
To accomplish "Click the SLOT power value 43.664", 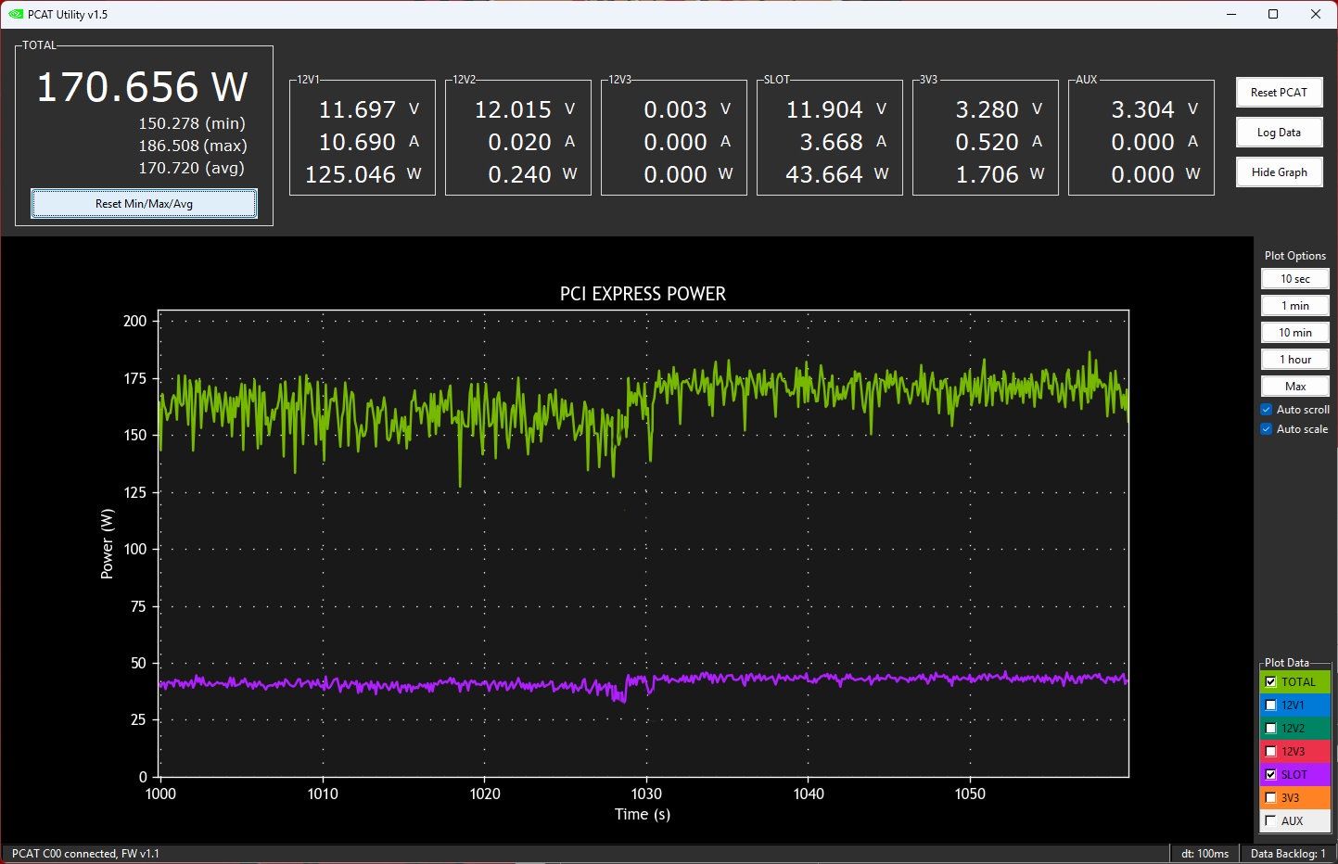I will (824, 174).
